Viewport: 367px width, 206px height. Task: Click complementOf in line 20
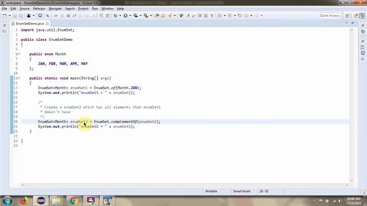(124, 122)
